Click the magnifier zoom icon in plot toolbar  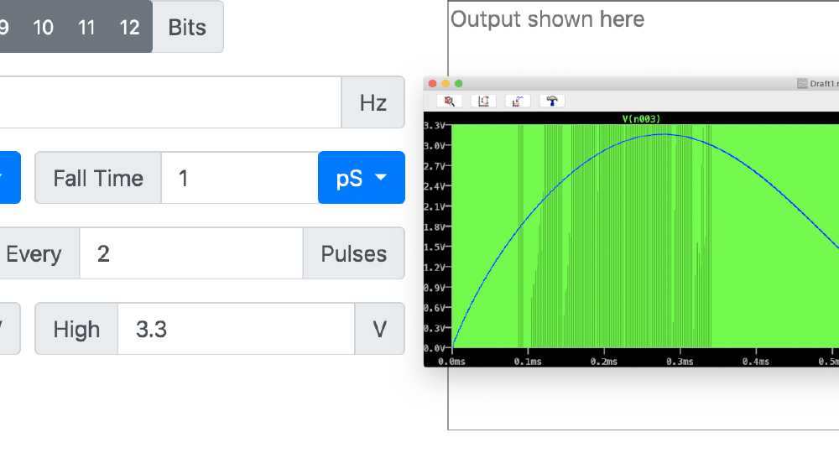click(450, 101)
